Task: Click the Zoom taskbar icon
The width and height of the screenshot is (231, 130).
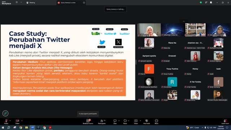Action: point(32,127)
